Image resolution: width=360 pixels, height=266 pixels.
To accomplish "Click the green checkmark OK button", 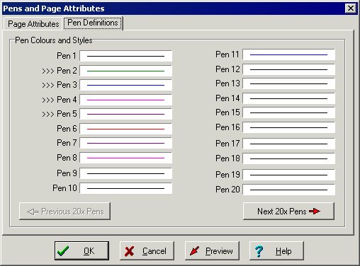I will (81, 250).
